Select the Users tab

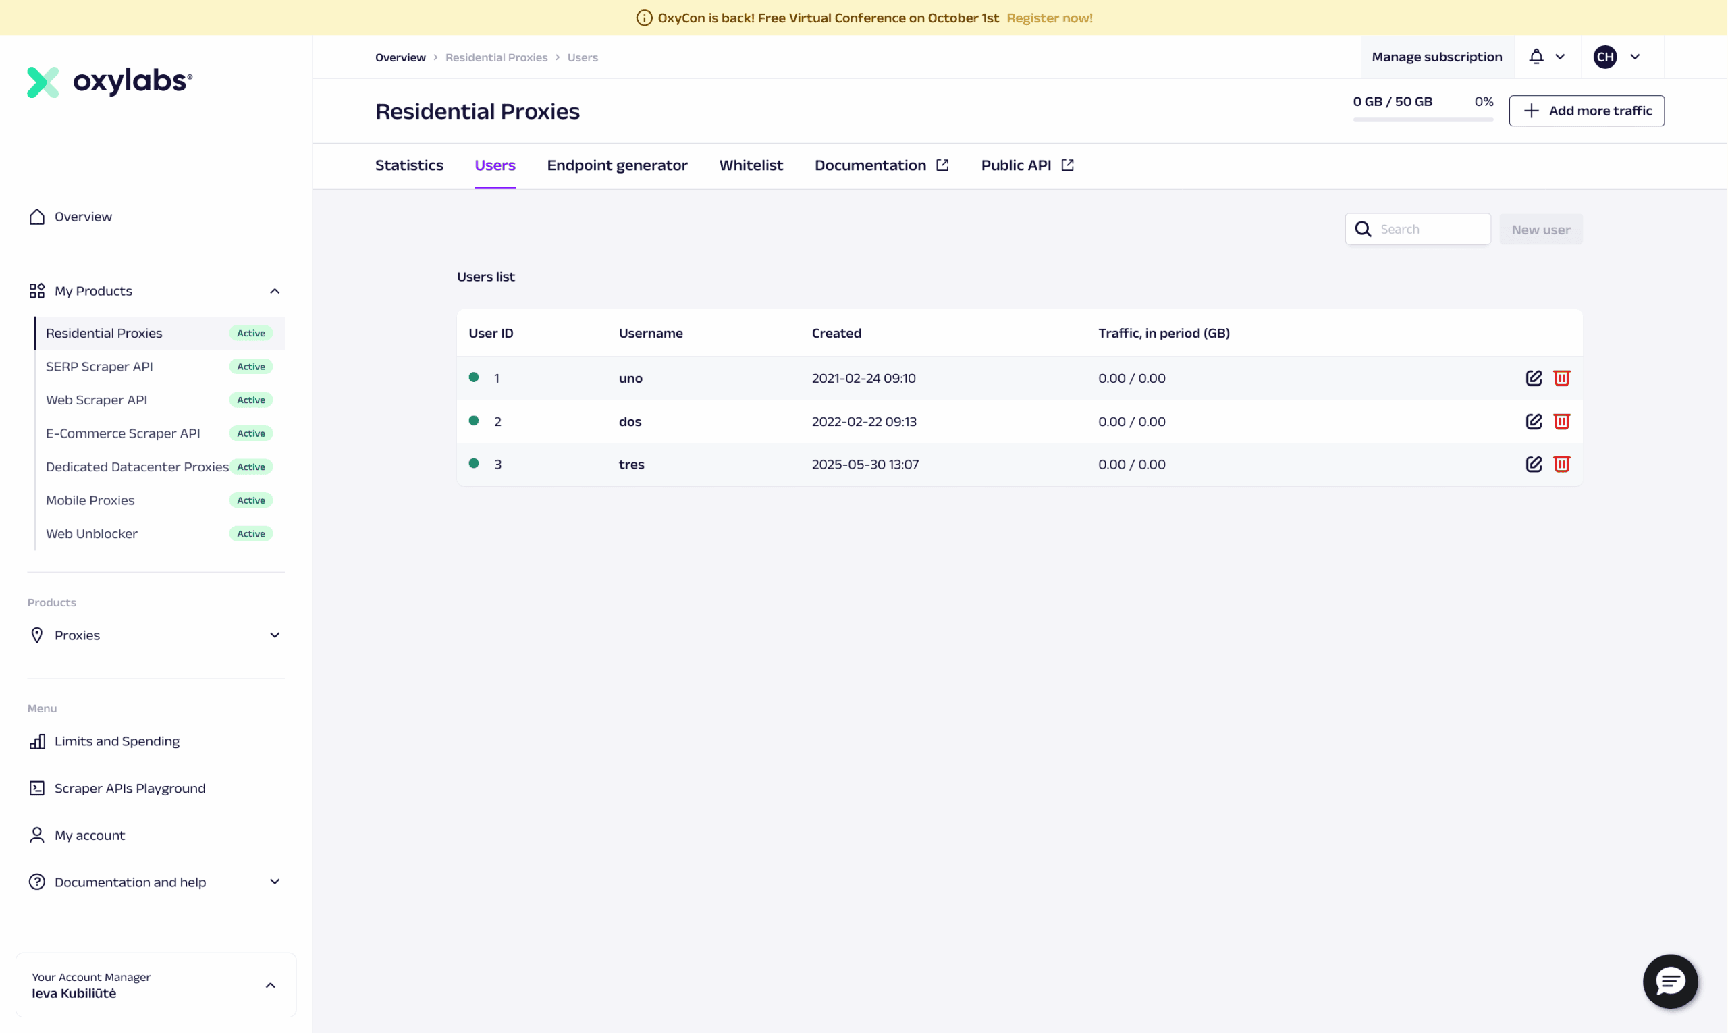coord(495,165)
